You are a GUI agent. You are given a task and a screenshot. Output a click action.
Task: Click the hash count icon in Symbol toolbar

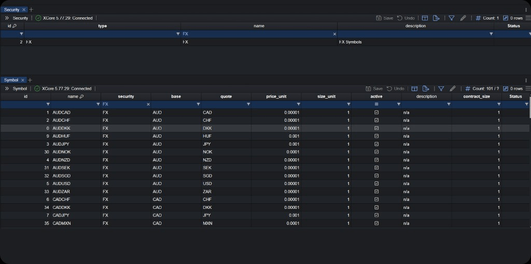(x=468, y=89)
